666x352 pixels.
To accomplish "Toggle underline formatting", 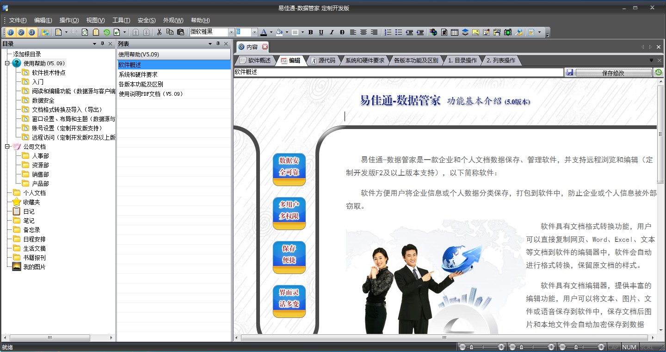I will [x=321, y=32].
